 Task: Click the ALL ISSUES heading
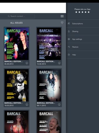(16, 23)
